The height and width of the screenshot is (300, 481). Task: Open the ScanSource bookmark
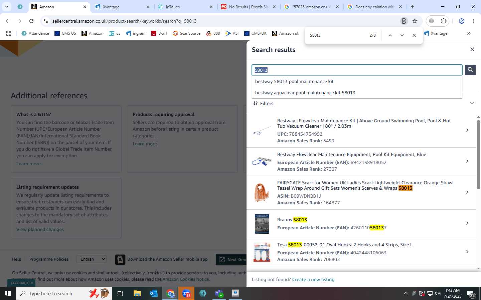[x=187, y=33]
